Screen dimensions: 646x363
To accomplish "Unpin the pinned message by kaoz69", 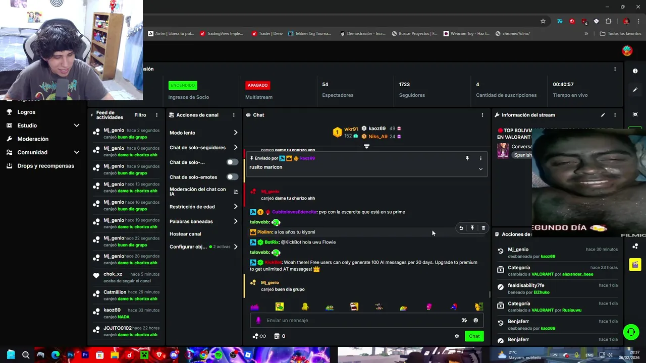I will [x=467, y=158].
